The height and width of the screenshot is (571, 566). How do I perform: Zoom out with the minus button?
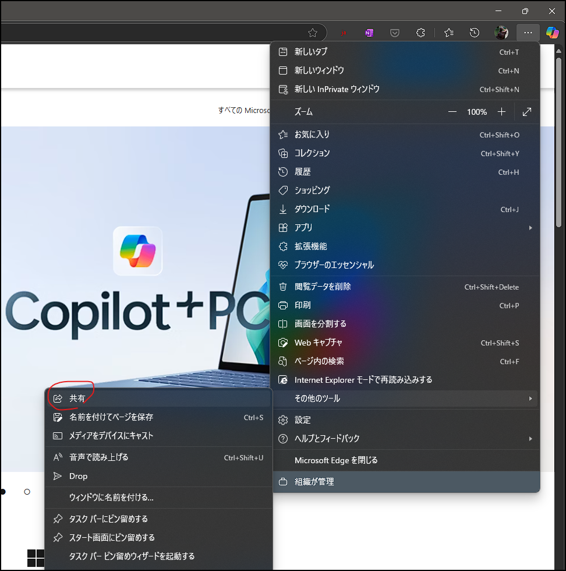tap(452, 112)
